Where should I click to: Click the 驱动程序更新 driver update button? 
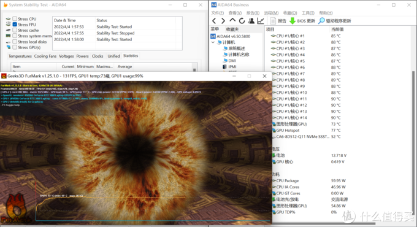point(335,21)
